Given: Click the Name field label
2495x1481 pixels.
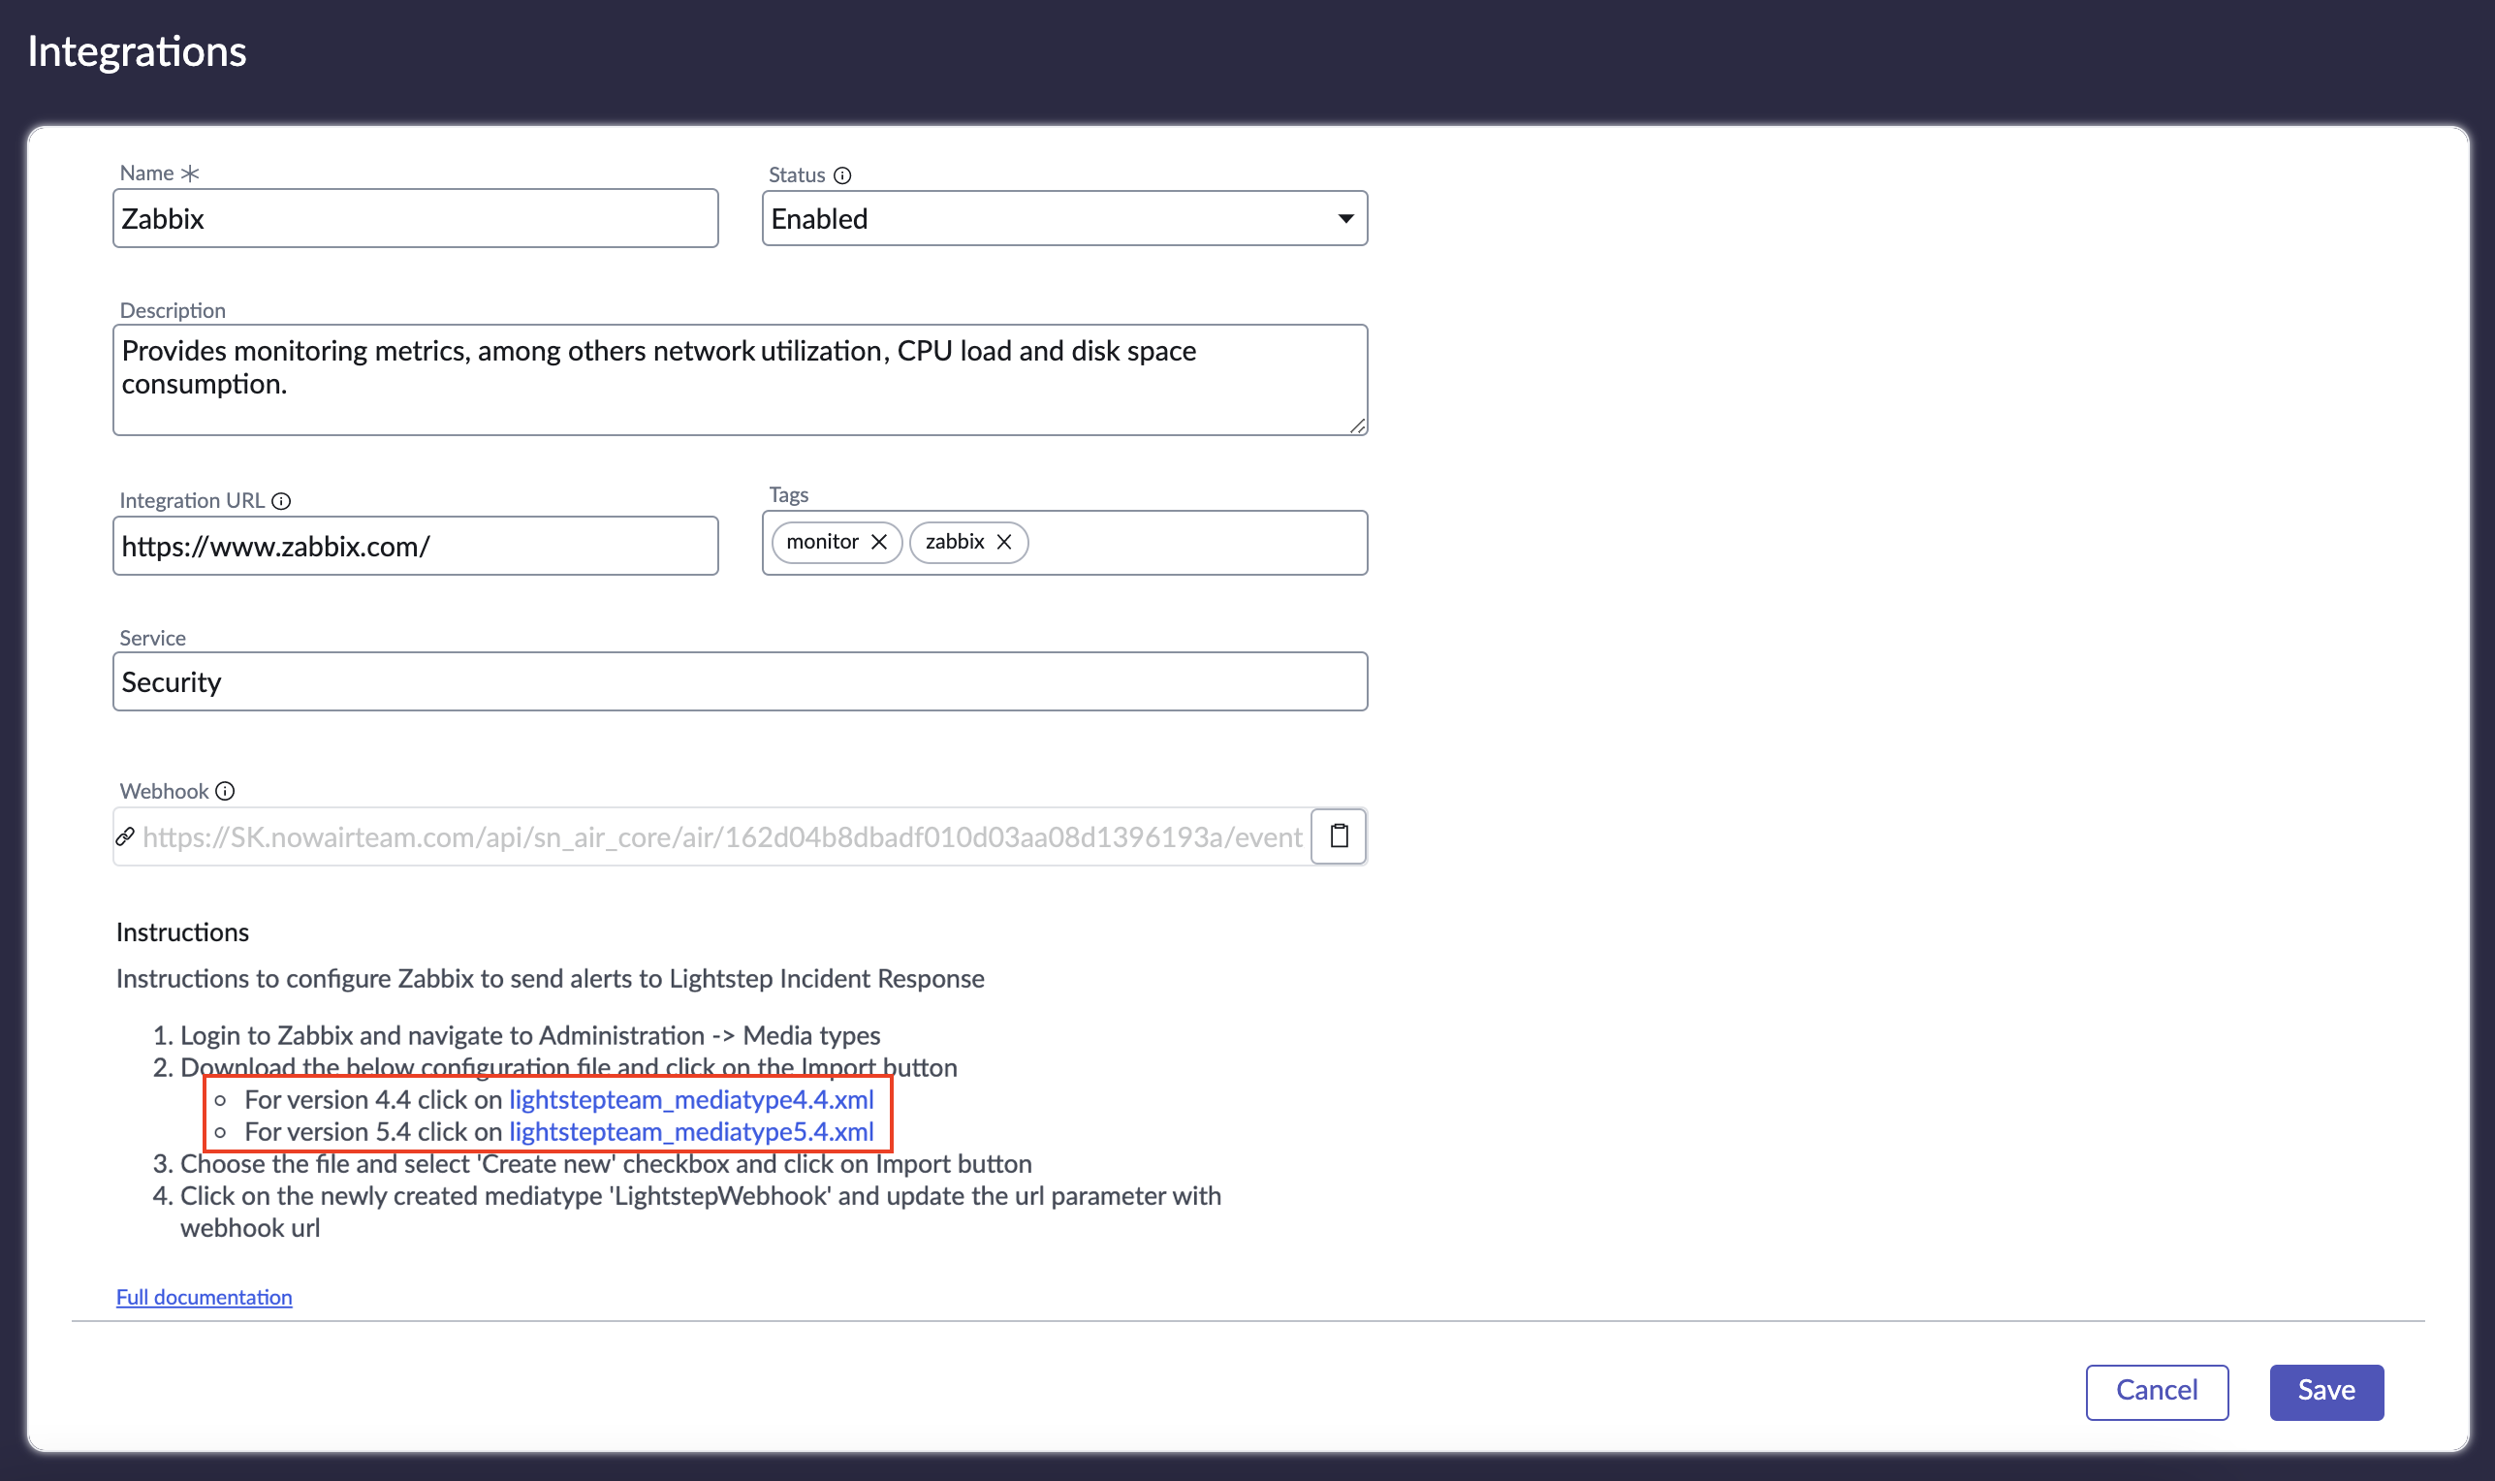Looking at the screenshot, I should pos(146,173).
